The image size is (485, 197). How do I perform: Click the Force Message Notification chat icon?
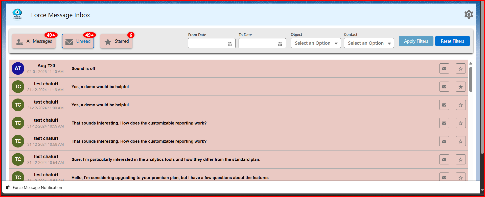8,187
